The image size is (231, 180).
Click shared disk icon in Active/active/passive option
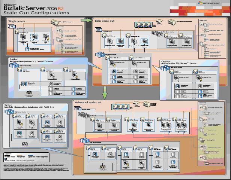29,93
